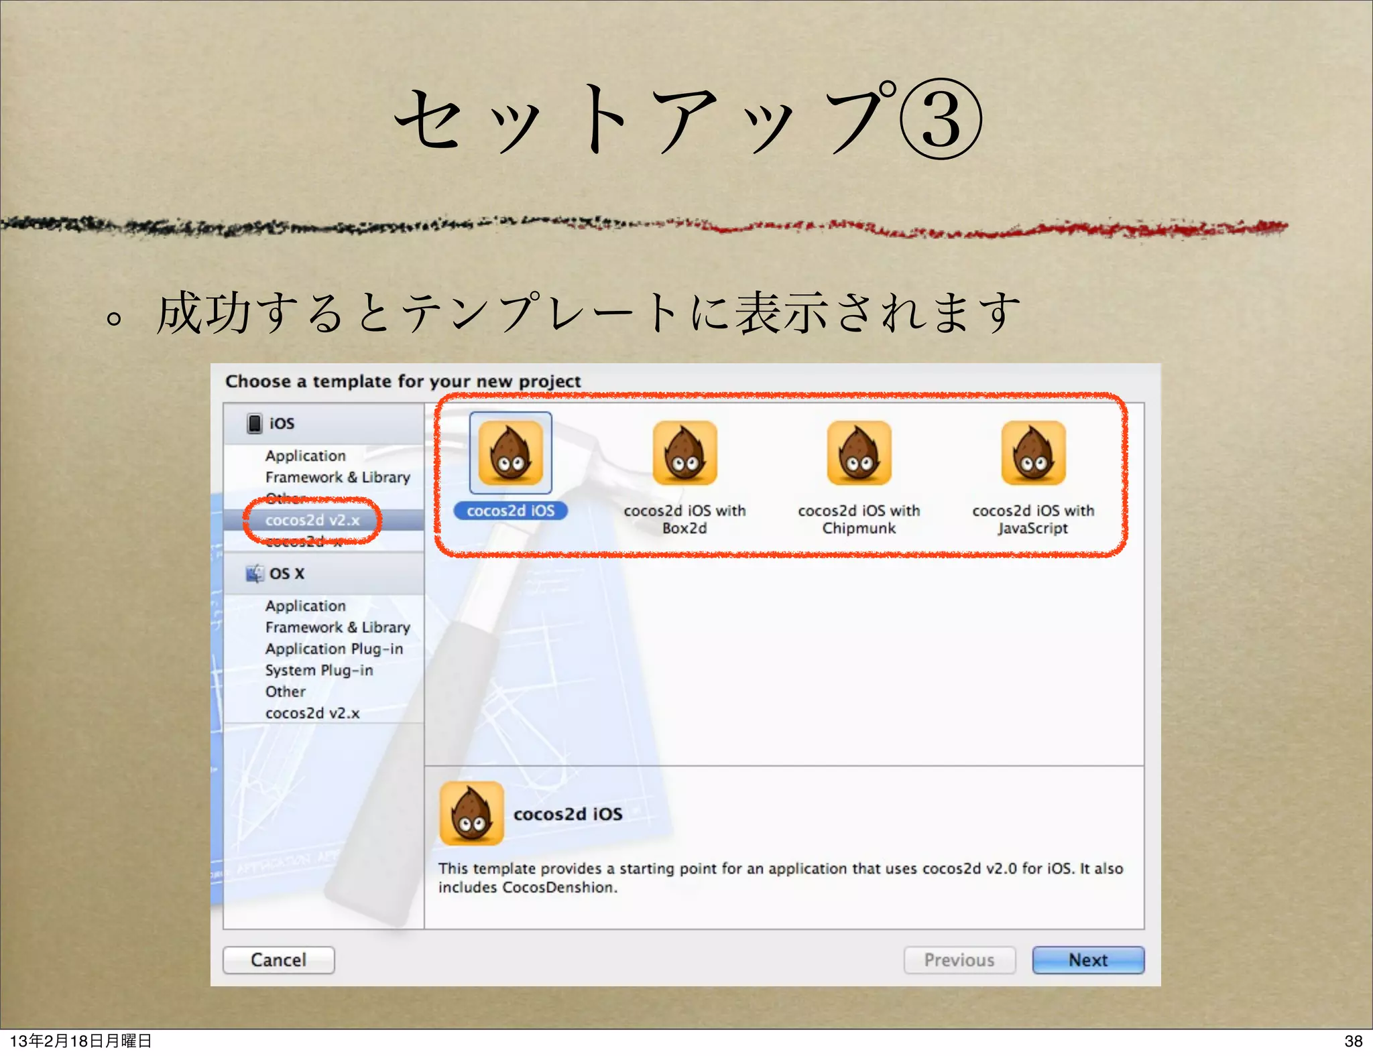The width and height of the screenshot is (1373, 1056).
Task: Click the OS X Finder icon in sidebar
Action: pos(255,574)
